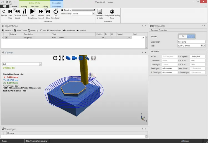The image size is (208, 143).
Task: Switch to the Milling ribbon tab
Action: pos(45,6)
